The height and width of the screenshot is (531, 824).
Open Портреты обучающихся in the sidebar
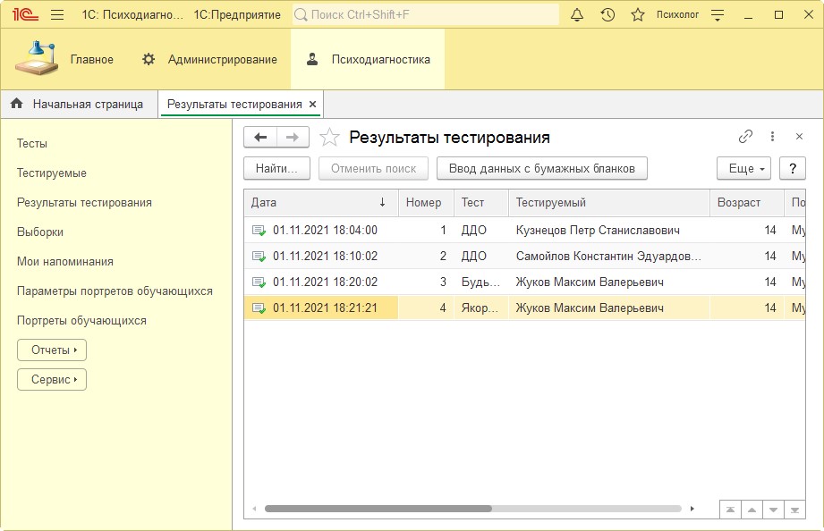click(x=81, y=320)
